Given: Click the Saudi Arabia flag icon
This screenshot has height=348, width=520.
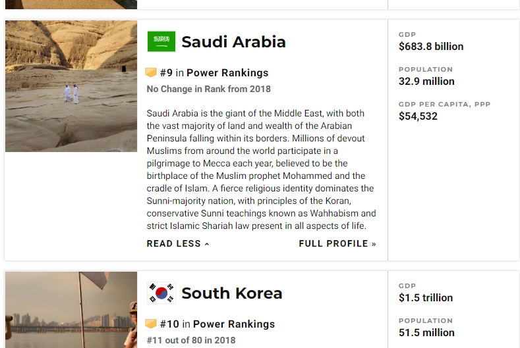Looking at the screenshot, I should tap(161, 41).
